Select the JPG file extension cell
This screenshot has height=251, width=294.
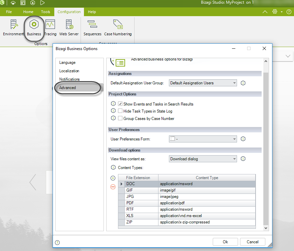pyautogui.click(x=141, y=197)
